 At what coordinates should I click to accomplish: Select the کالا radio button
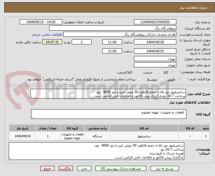coord(172,72)
